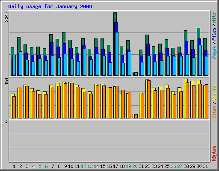Click green day label '6' on the x-axis
219x171 pixels.
pos(46,166)
